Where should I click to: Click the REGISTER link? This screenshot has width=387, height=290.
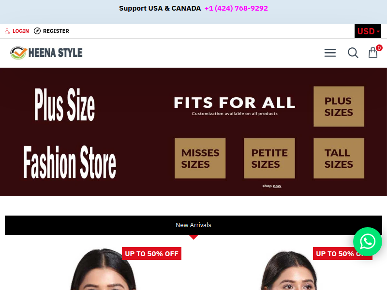point(56,31)
